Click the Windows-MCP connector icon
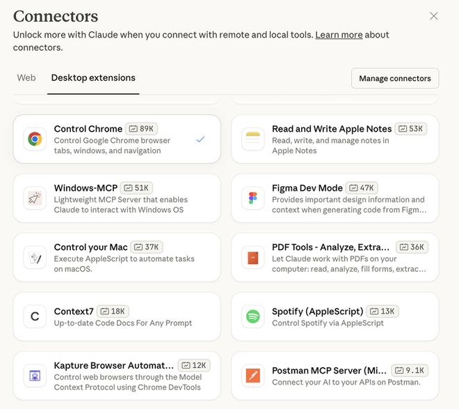Screen dimensions: 459x409 [x=34, y=199]
